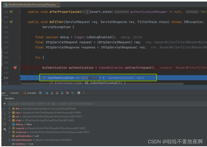Viewport: 207px width, 147px height.
Task: Click the Step Into debugger icon
Action: click(52, 93)
